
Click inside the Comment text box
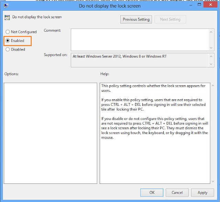coord(140,40)
